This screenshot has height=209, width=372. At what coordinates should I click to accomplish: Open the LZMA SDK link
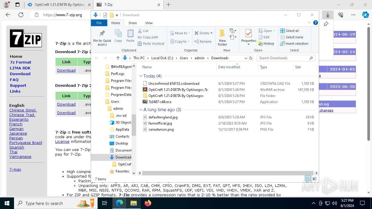[x=20, y=68]
